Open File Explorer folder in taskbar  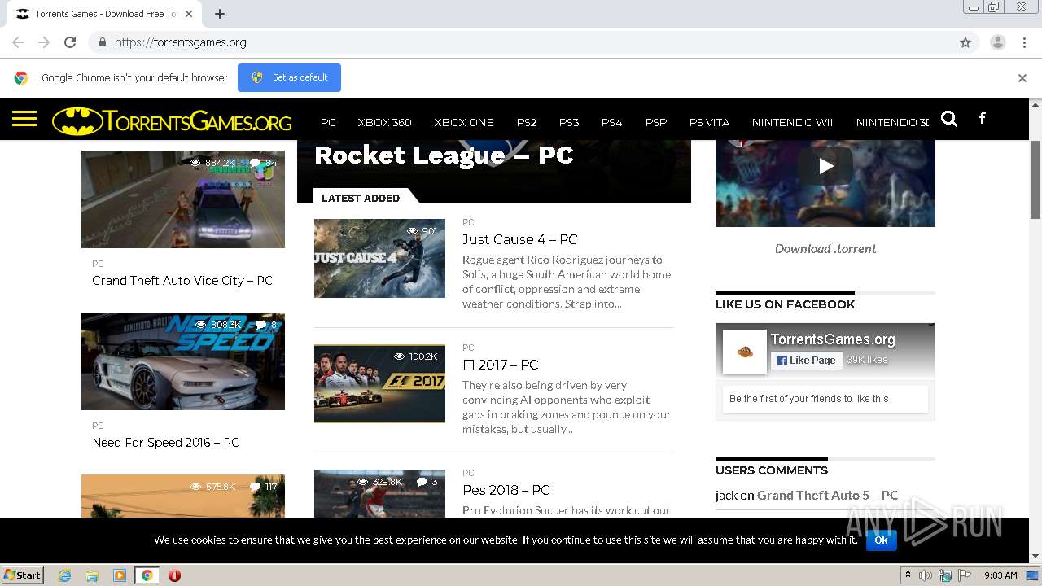coord(92,575)
